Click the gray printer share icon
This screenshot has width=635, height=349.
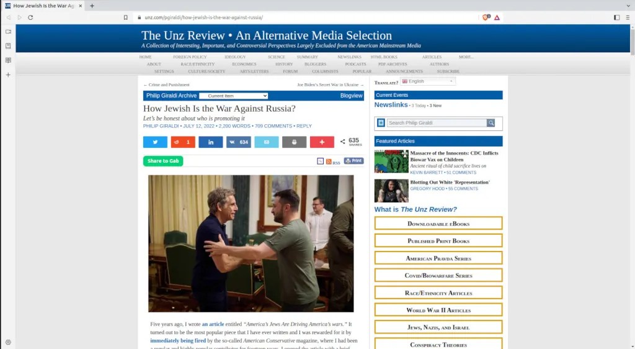pos(294,142)
